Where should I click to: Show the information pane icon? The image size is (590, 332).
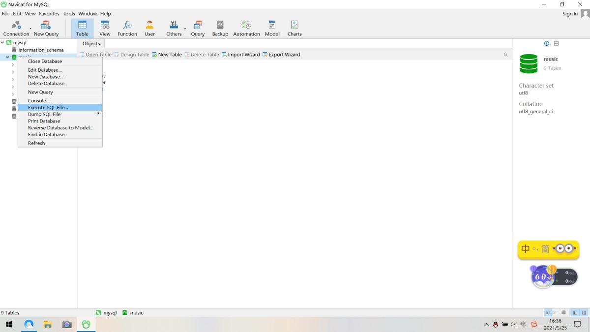[546, 43]
